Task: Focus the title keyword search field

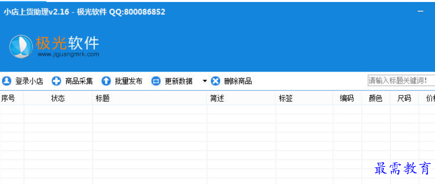Action: coord(401,81)
